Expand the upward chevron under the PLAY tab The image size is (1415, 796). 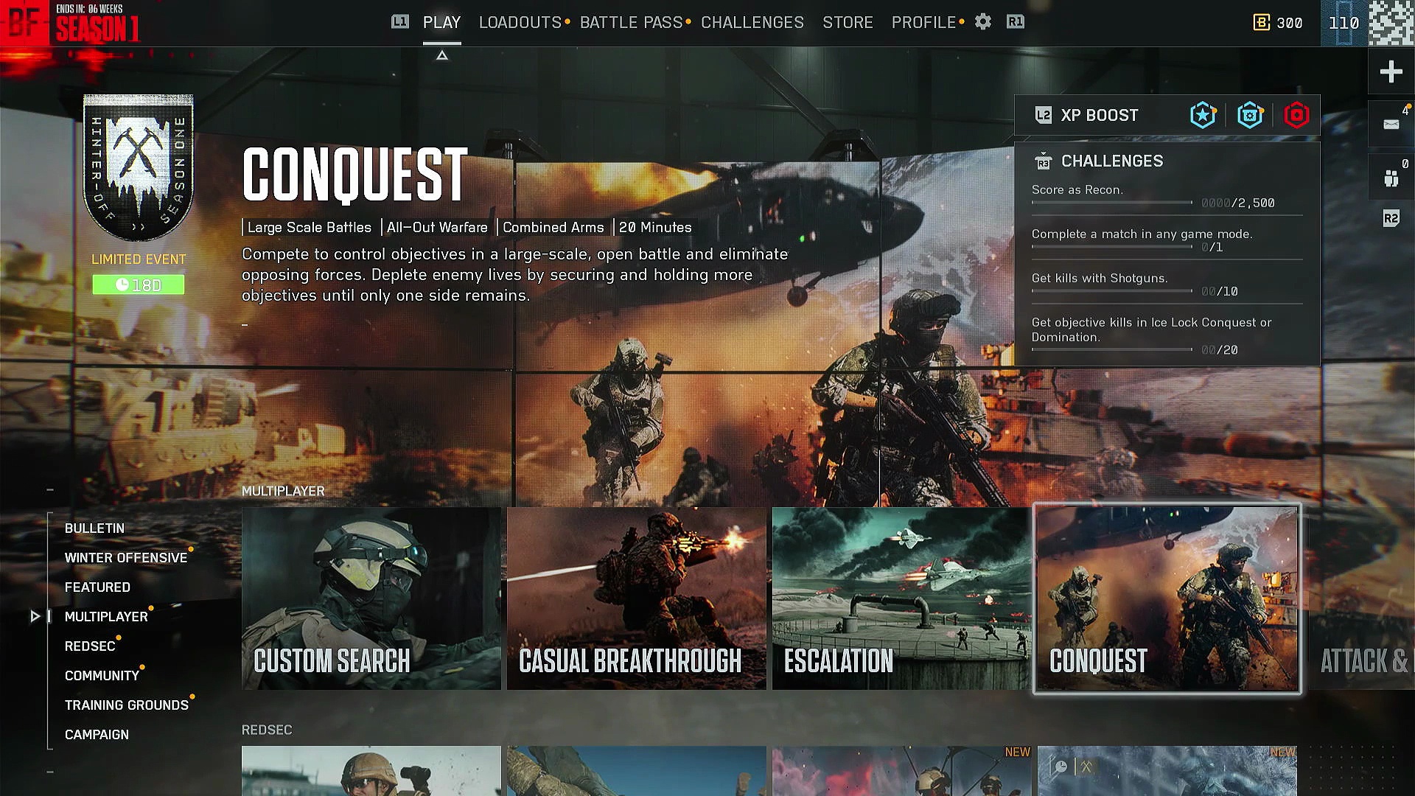[442, 55]
